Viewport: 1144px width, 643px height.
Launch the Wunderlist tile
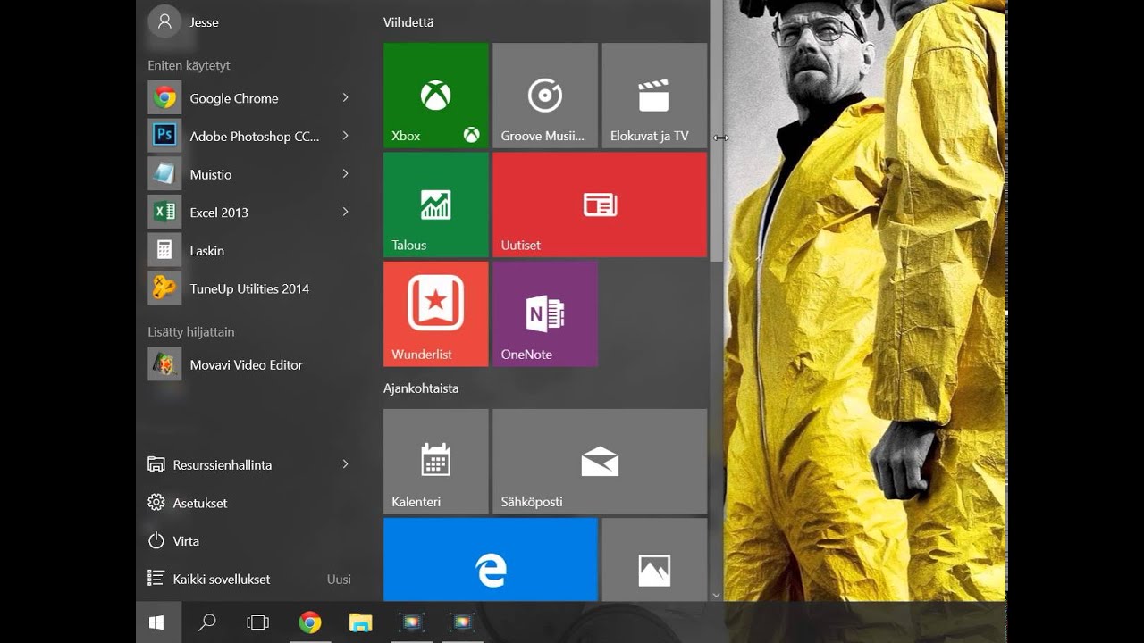point(436,313)
